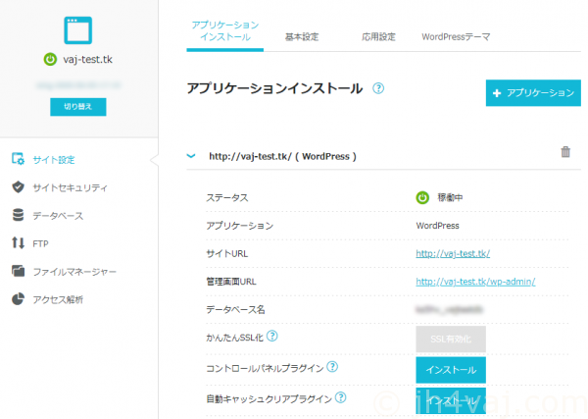Click the + アプリケーション button
Viewport: 588px width, 419px height.
coord(533,93)
